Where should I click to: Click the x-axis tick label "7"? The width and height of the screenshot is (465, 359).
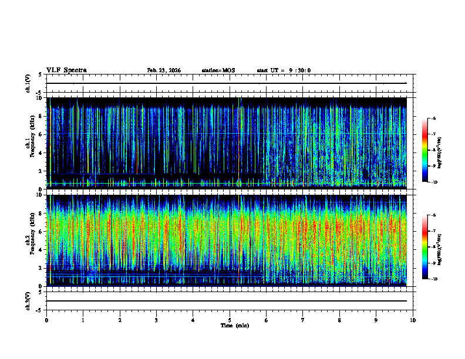[x=303, y=320]
